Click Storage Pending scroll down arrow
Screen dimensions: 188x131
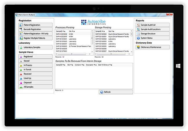pyautogui.click(x=132, y=52)
